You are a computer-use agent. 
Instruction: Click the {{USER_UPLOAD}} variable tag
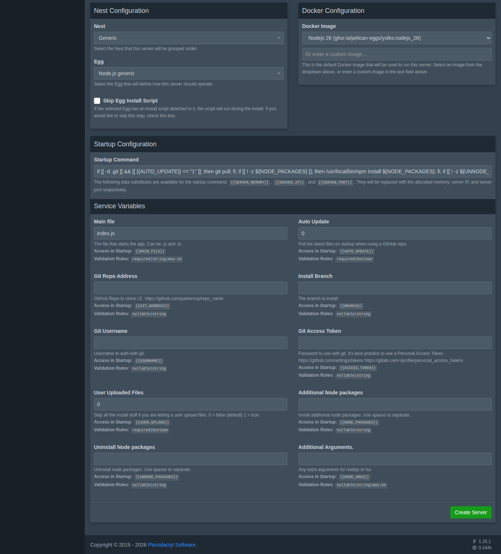click(152, 422)
